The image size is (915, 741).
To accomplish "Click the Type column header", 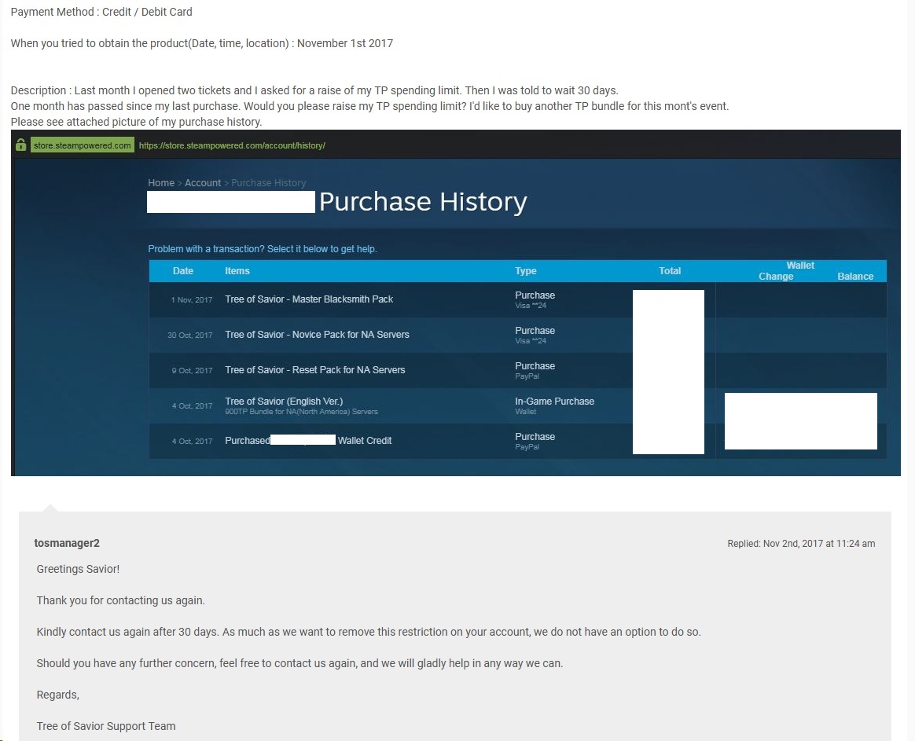I will (526, 271).
